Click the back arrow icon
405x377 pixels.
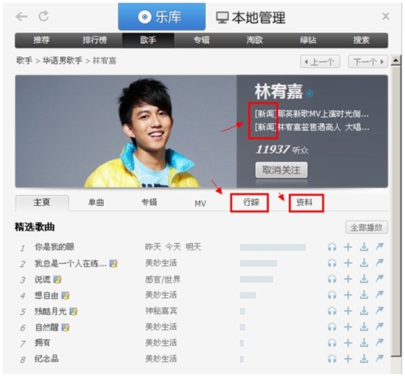tap(22, 17)
